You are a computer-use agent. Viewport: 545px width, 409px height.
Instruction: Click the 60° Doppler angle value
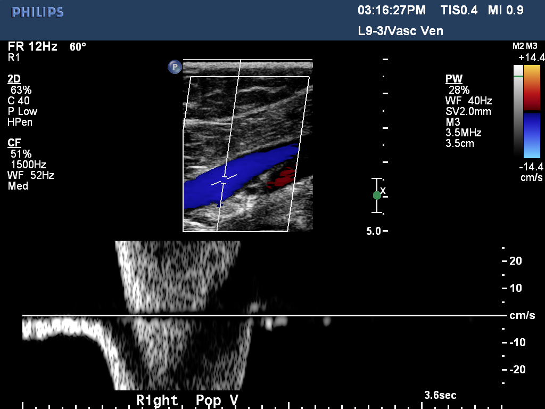78,47
